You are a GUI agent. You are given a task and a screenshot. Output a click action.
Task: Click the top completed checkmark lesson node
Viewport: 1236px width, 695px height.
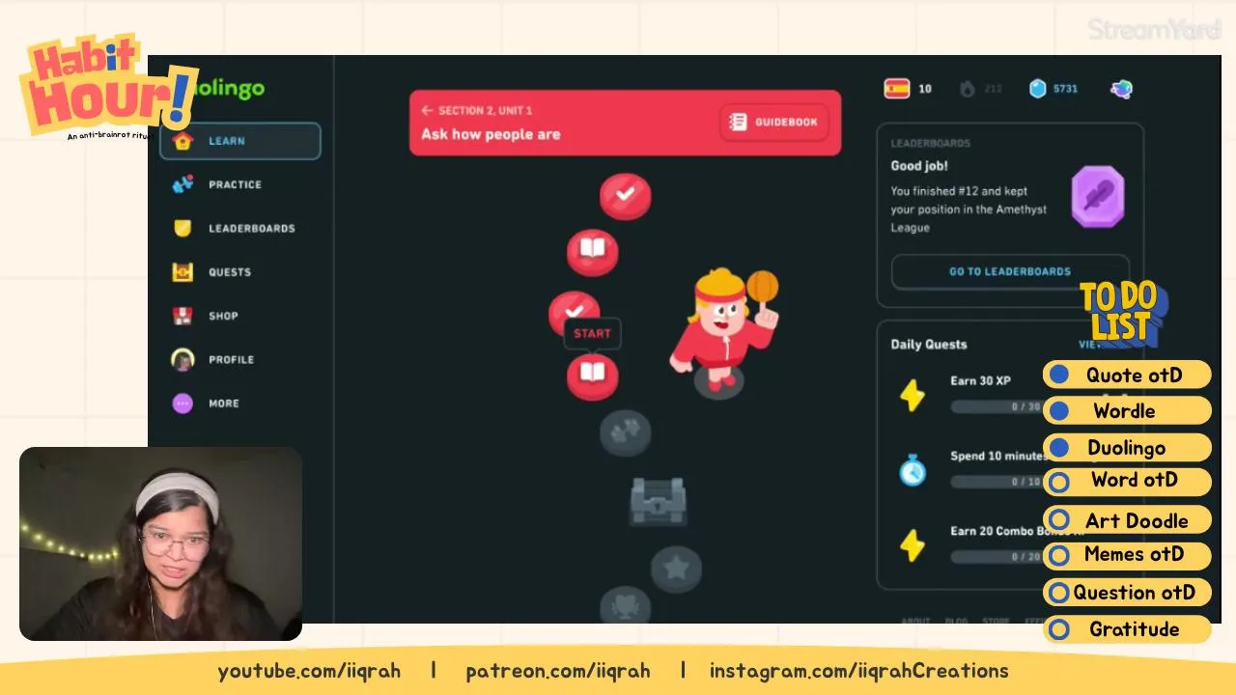pyautogui.click(x=626, y=196)
